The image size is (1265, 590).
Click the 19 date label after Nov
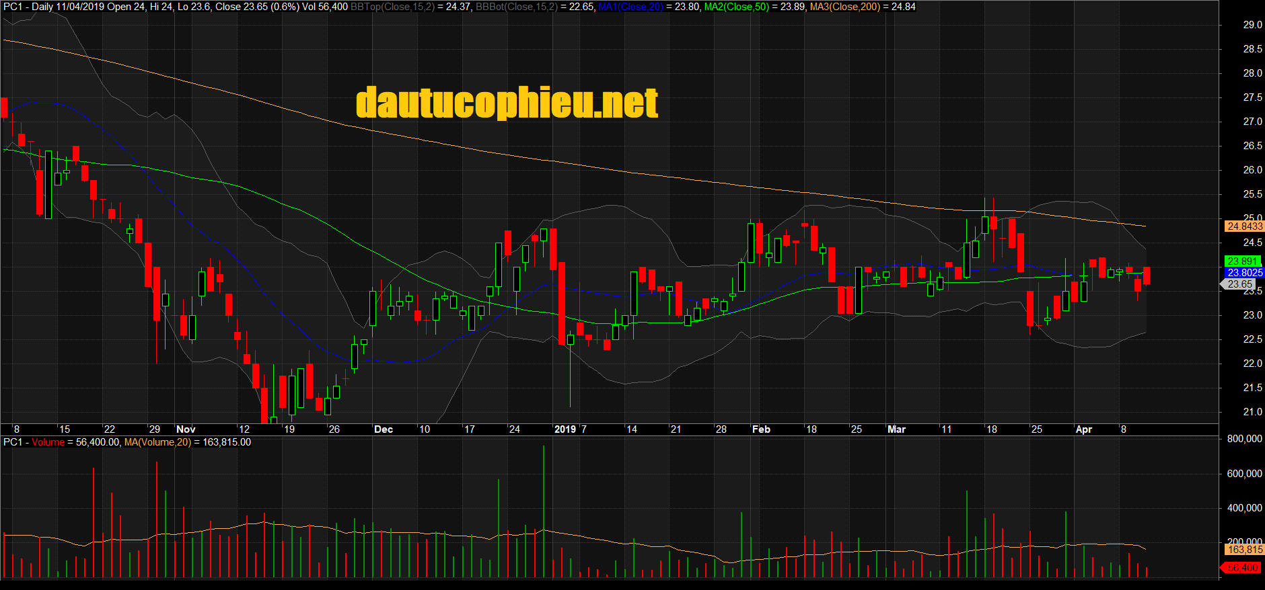289,429
